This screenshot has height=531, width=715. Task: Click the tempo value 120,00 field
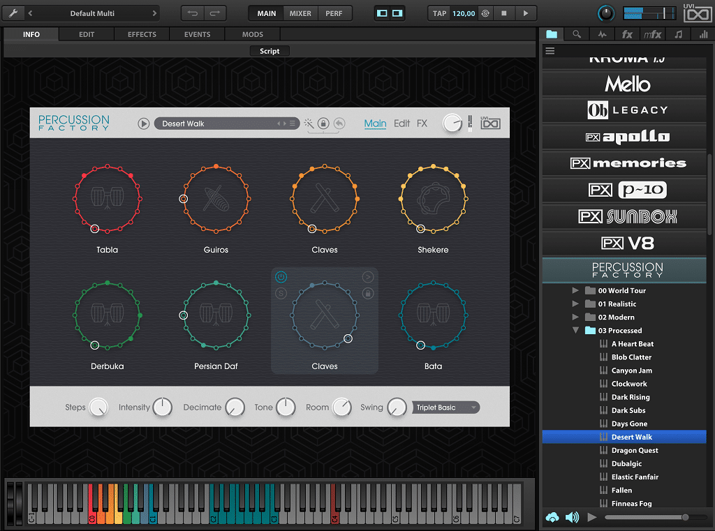click(464, 13)
